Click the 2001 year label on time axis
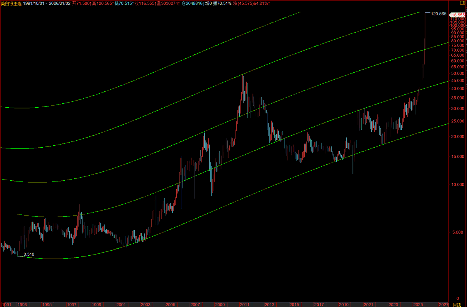 tap(121, 305)
